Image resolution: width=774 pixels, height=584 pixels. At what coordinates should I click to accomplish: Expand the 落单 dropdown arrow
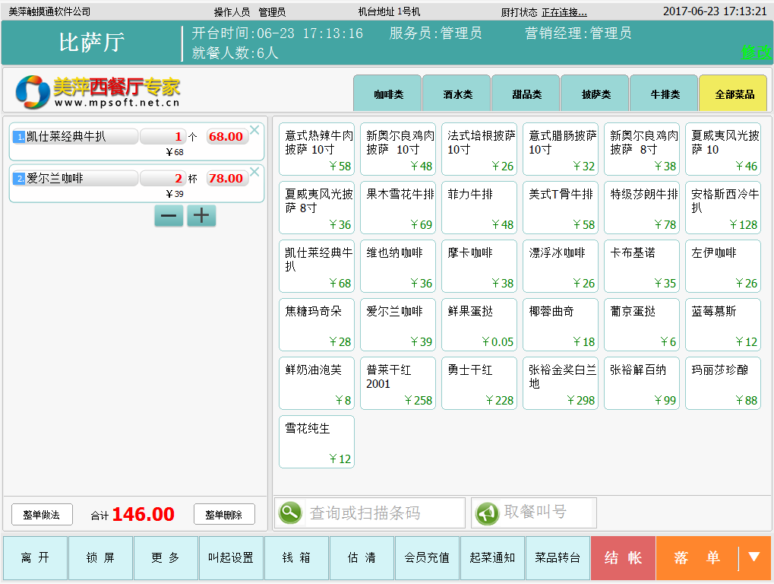(753, 557)
